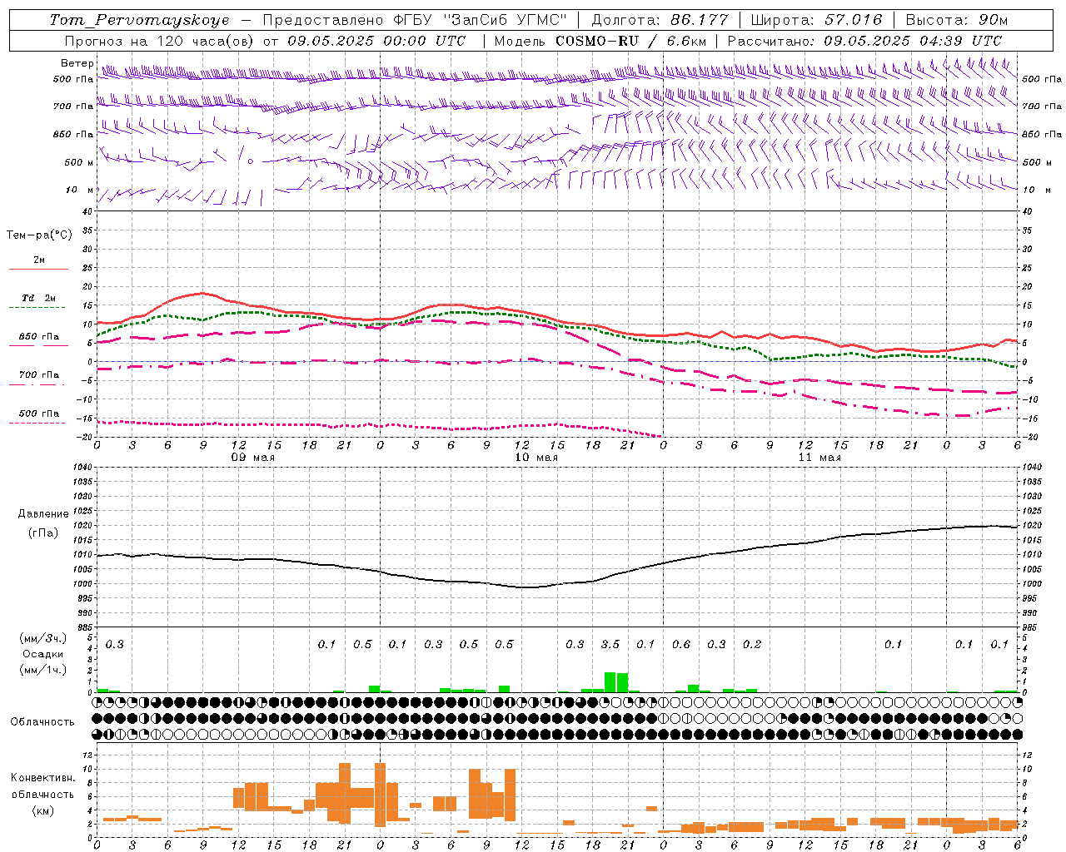Click the Широта: 57.016 value

tap(816, 20)
